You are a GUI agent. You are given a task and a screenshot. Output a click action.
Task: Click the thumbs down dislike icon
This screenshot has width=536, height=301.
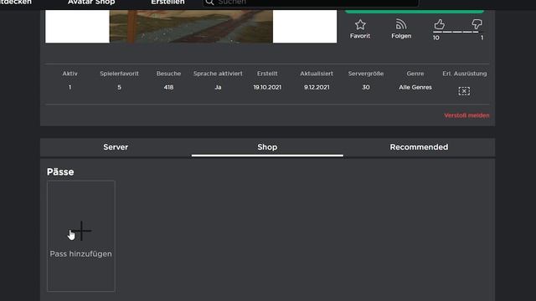click(x=477, y=24)
